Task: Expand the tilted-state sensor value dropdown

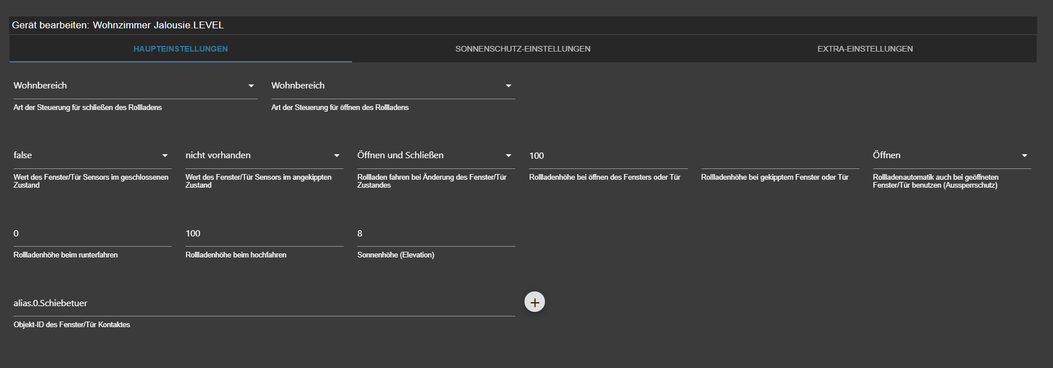Action: coord(263,155)
